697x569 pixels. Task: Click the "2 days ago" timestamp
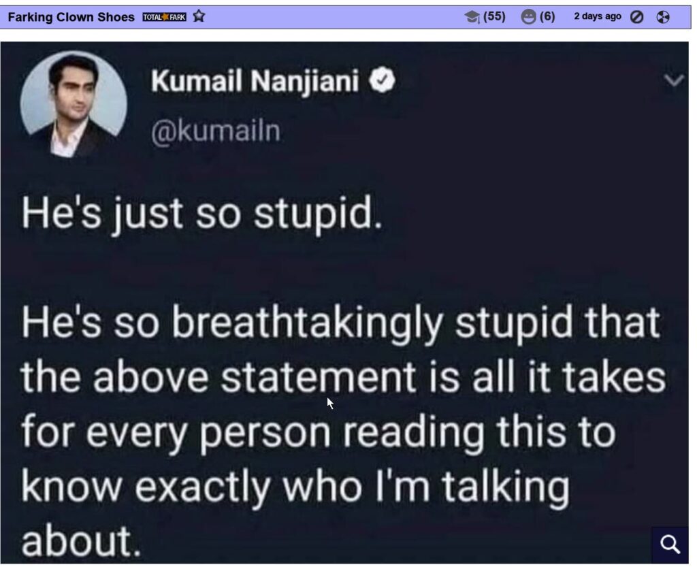598,17
